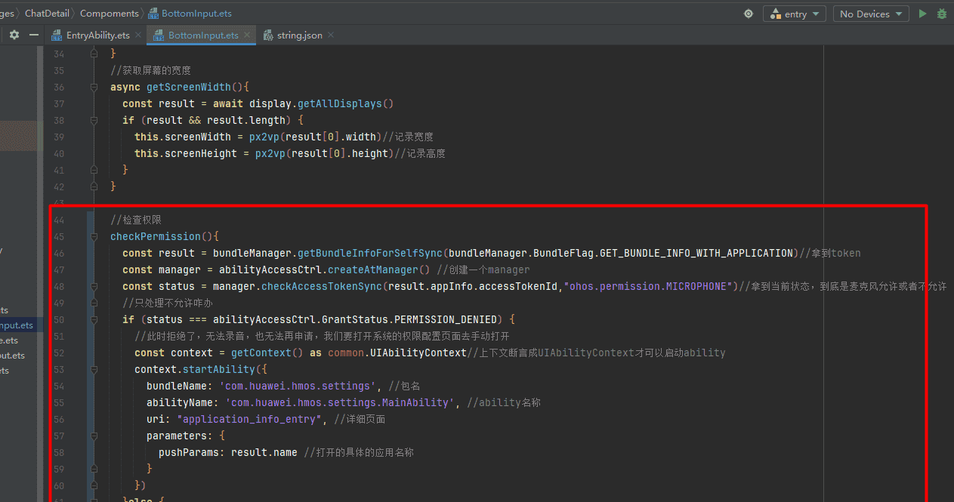Click line number 46 in the gutter
The height and width of the screenshot is (502, 954).
[59, 253]
